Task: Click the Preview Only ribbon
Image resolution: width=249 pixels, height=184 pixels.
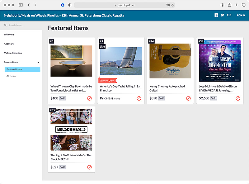Action: tap(107, 80)
